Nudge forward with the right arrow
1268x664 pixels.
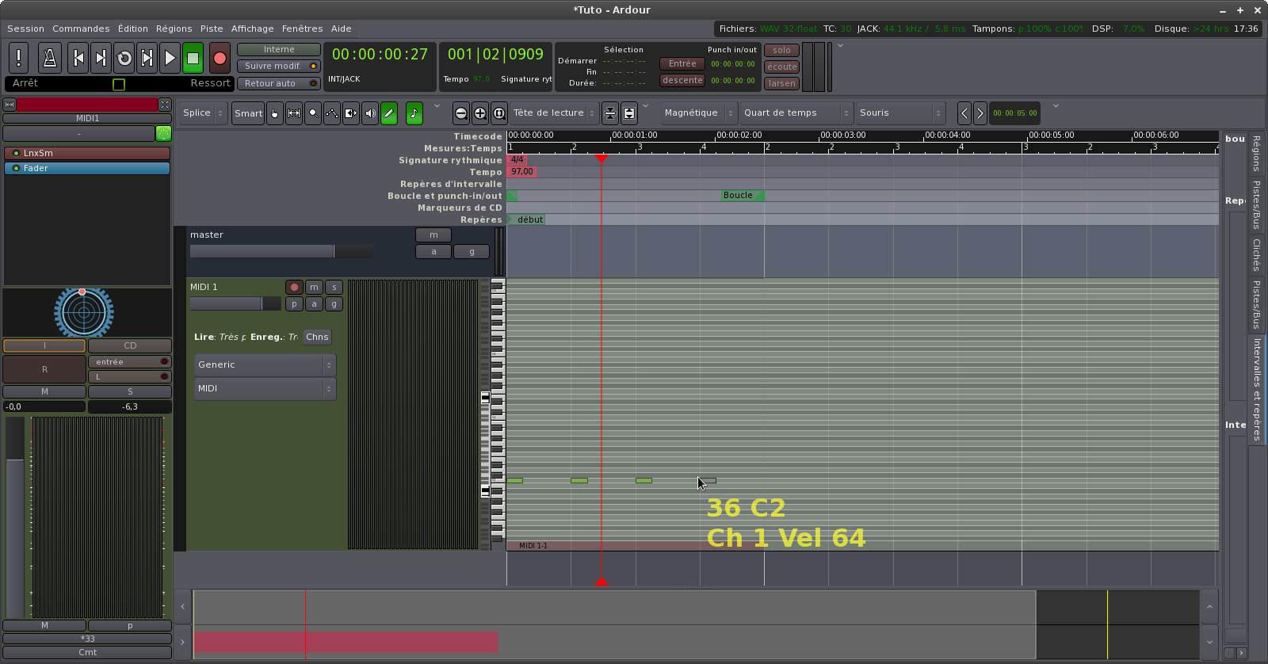point(980,113)
